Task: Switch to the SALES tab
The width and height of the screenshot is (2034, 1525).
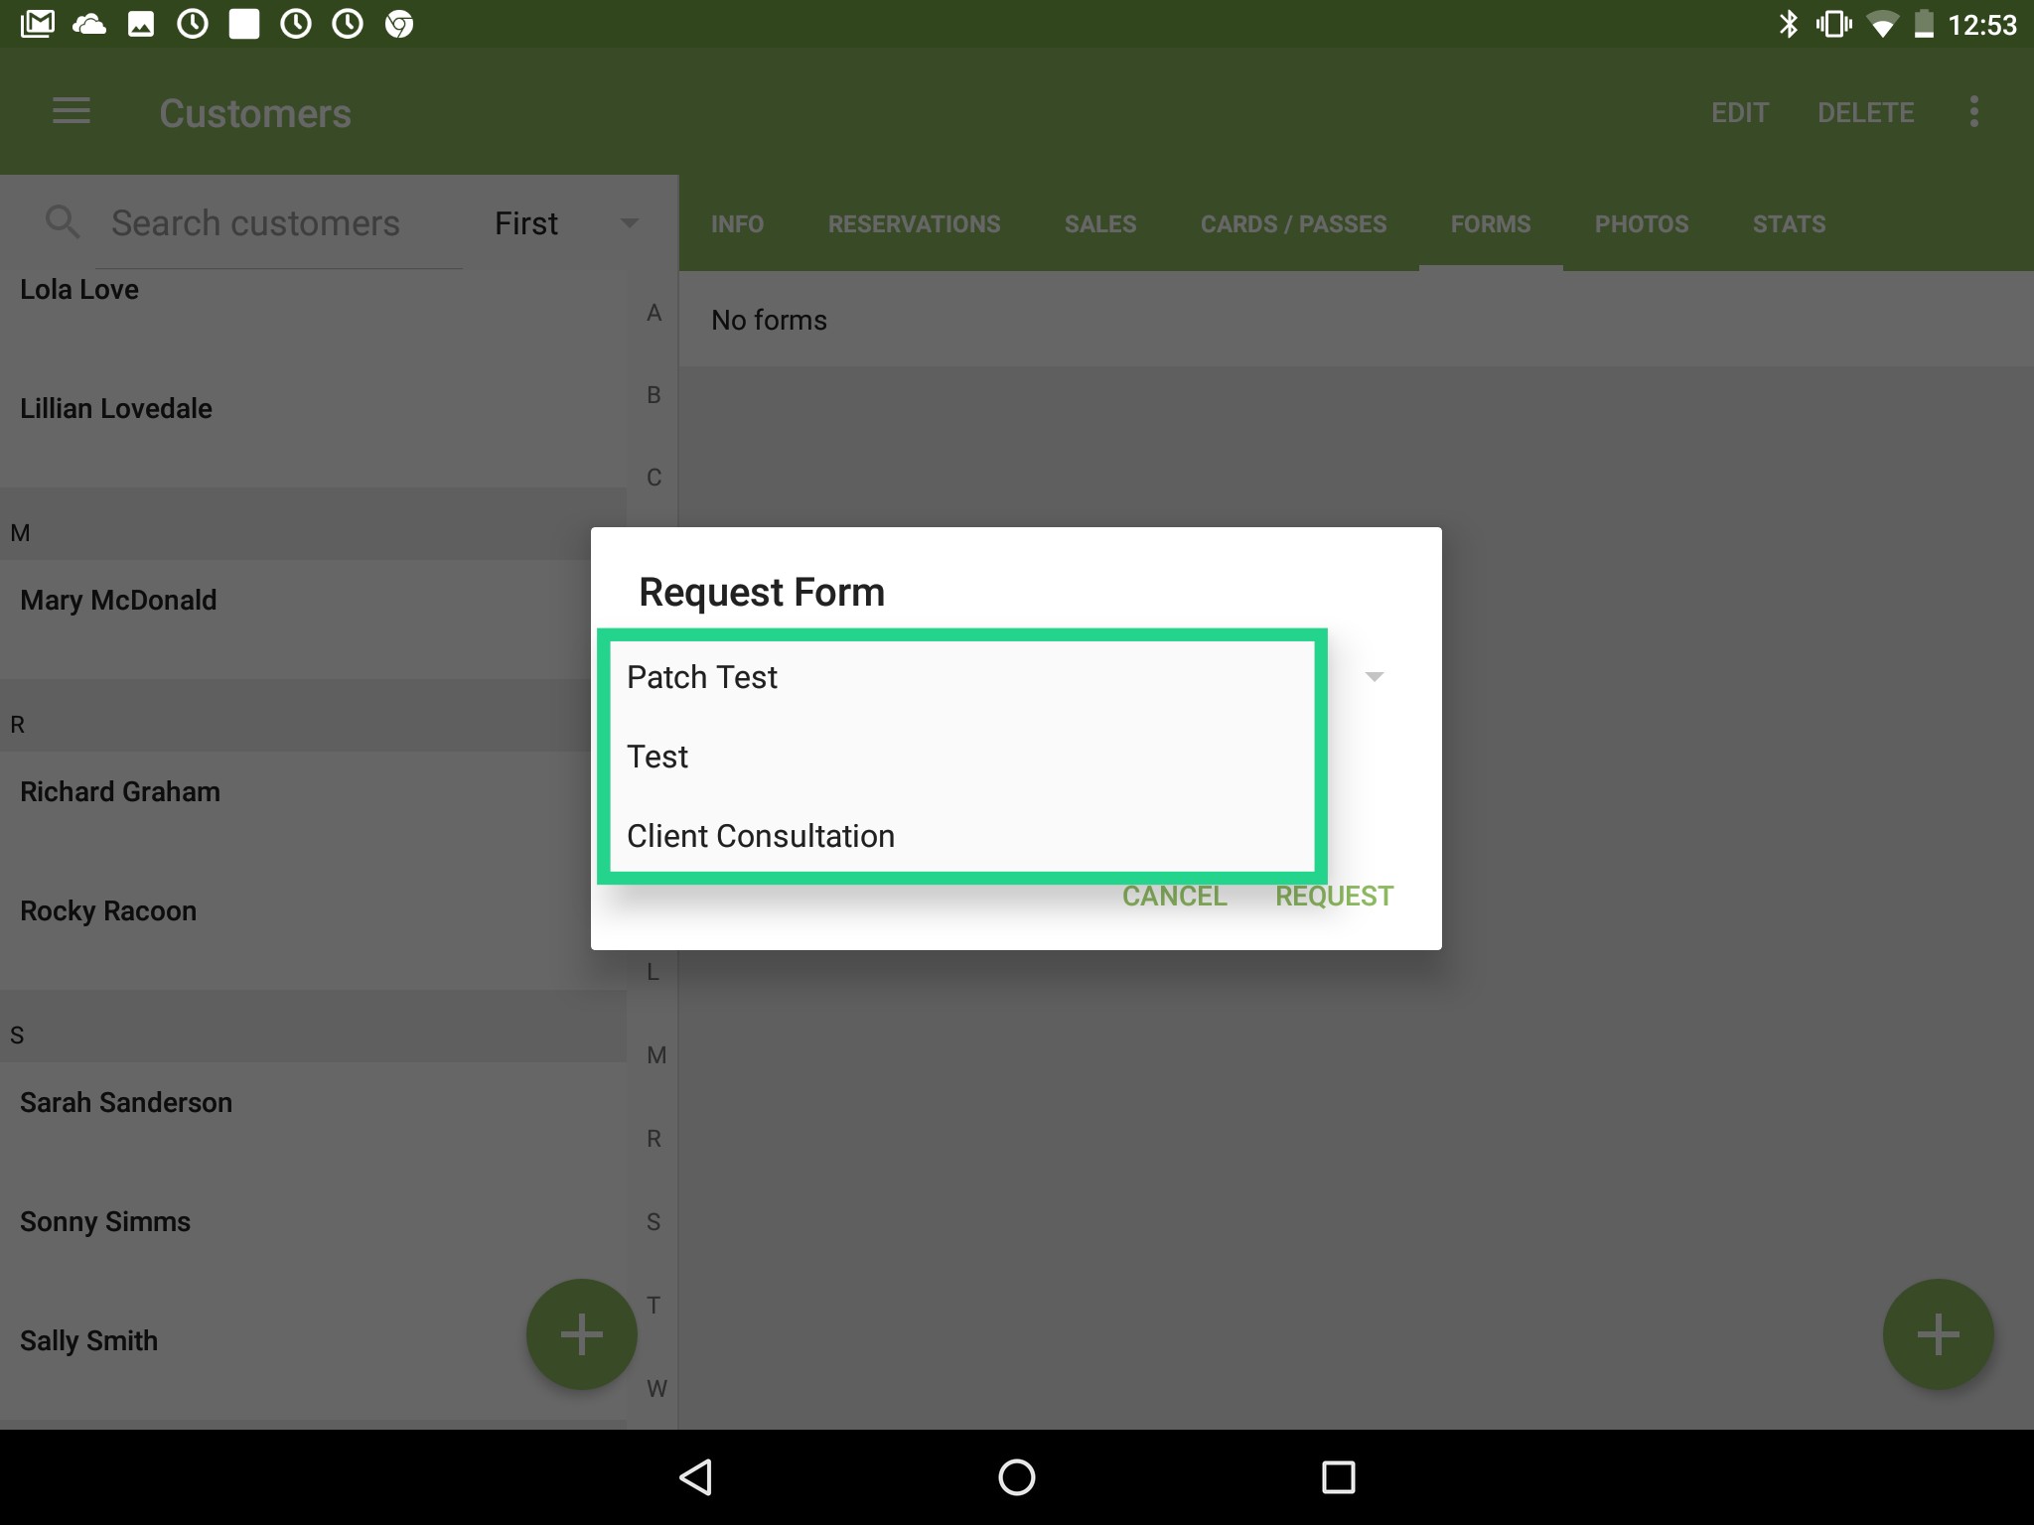Action: click(1100, 223)
